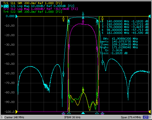This screenshot has width=152, height=120.
Task: Click the cyan active-trace arrow beside Tr2
Action: click(x=2, y=6)
